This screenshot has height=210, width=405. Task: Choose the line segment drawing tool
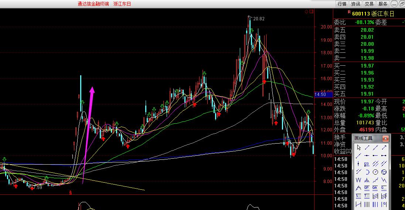coord(367,148)
